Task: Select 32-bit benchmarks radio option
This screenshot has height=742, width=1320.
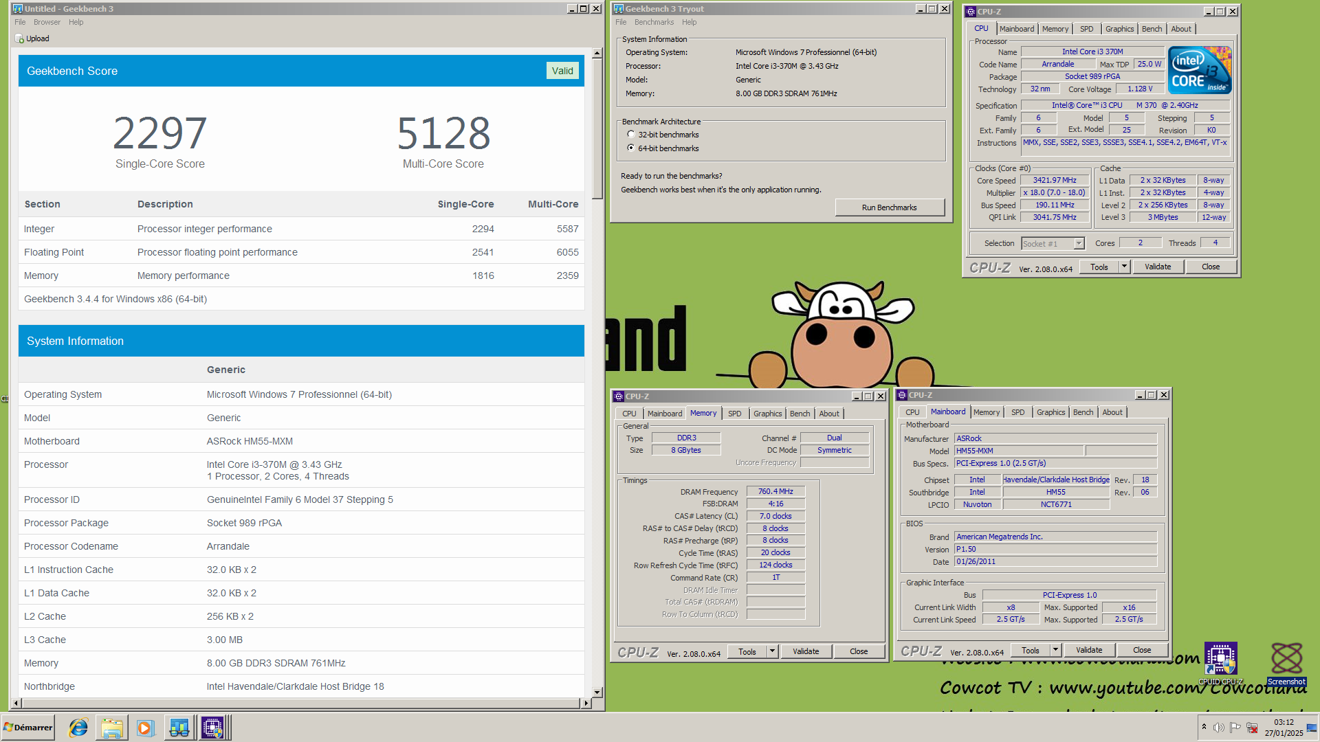Action: pyautogui.click(x=631, y=135)
